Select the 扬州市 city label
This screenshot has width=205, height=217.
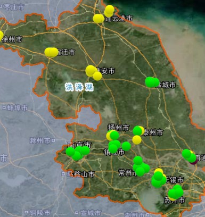pos(119,128)
